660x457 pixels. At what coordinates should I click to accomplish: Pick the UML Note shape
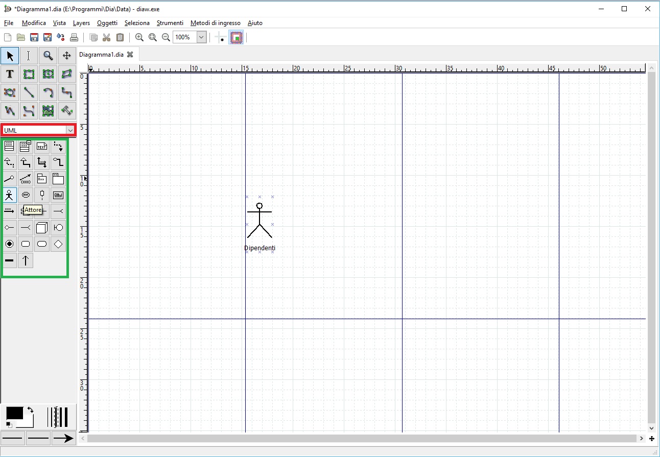click(x=42, y=147)
